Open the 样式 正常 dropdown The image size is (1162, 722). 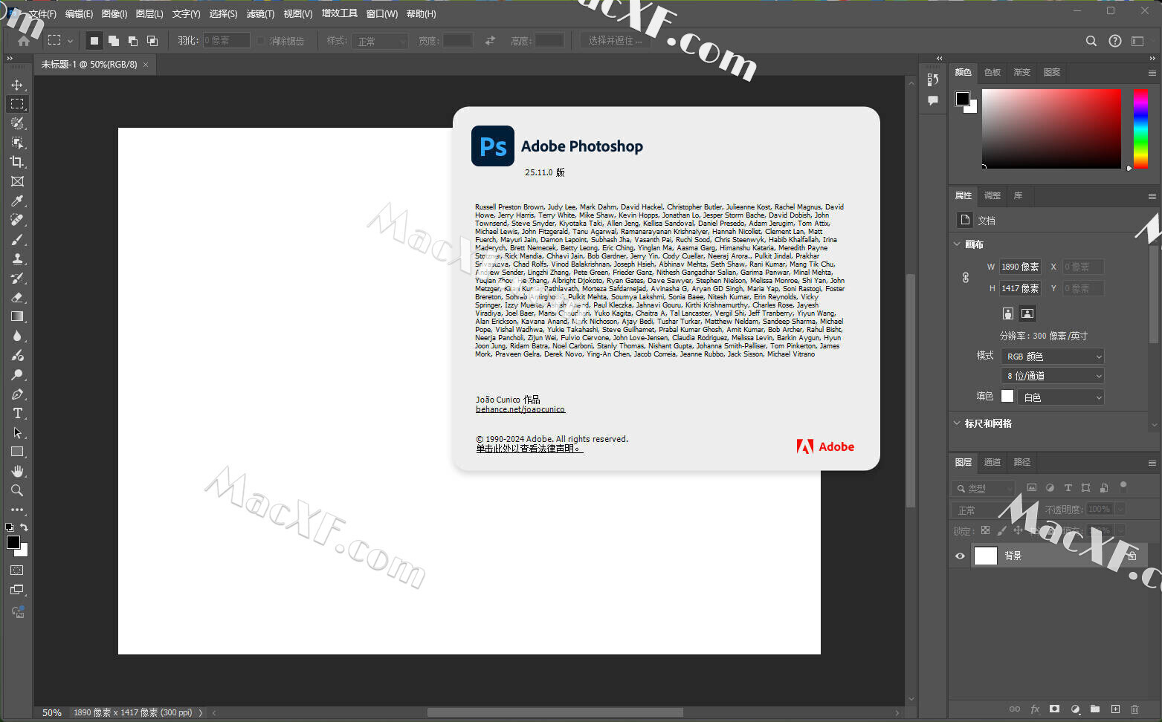[x=380, y=41]
